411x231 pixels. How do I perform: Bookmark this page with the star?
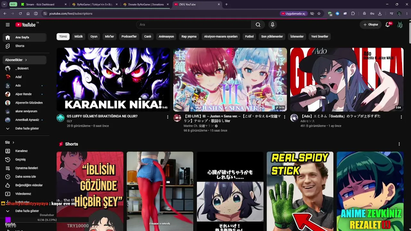click(x=319, y=13)
